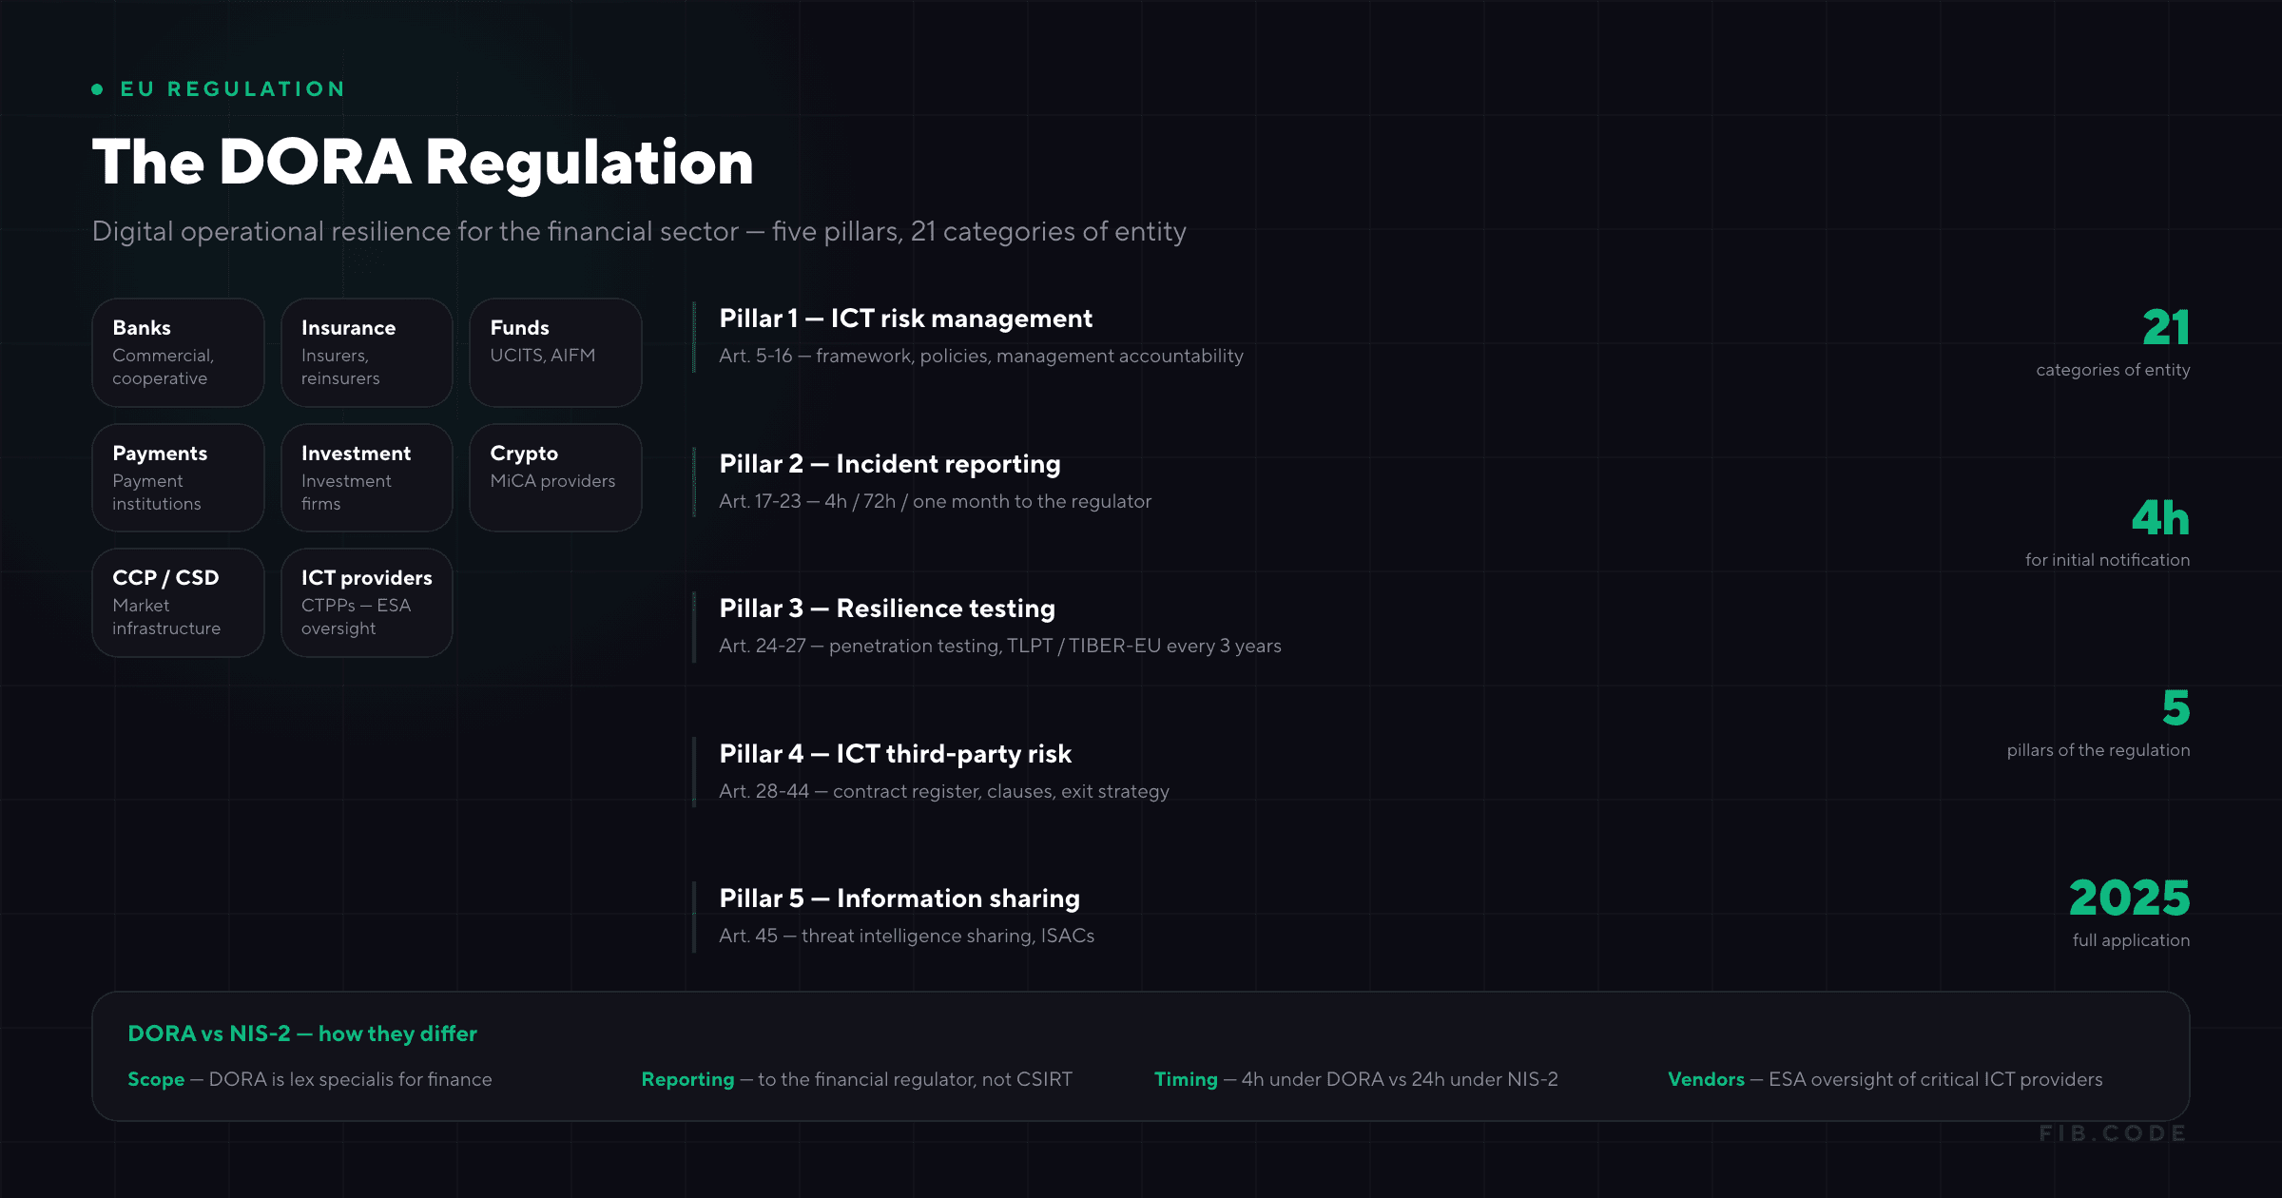2282x1198 pixels.
Task: Select Pillar 3 Resilience testing heading
Action: tap(887, 609)
